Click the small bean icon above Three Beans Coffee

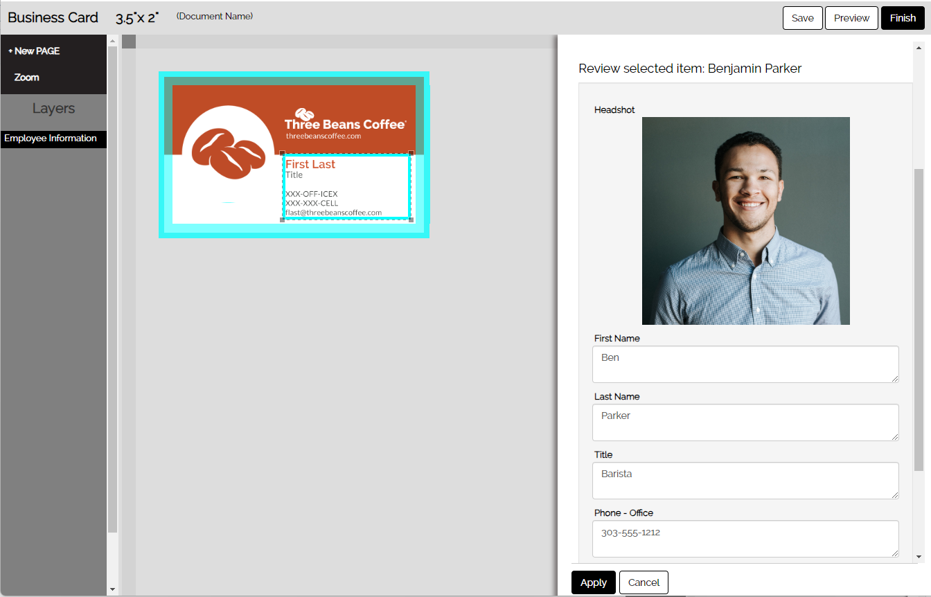[304, 114]
